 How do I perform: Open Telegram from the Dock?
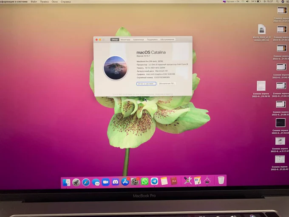(x=154, y=182)
